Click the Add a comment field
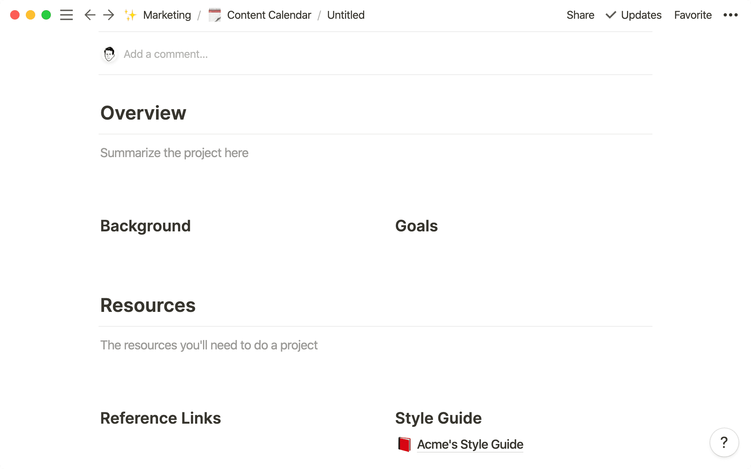Image resolution: width=751 pixels, height=469 pixels. coord(166,54)
